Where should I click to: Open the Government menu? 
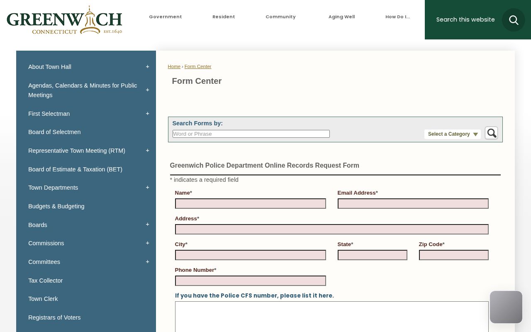click(166, 17)
